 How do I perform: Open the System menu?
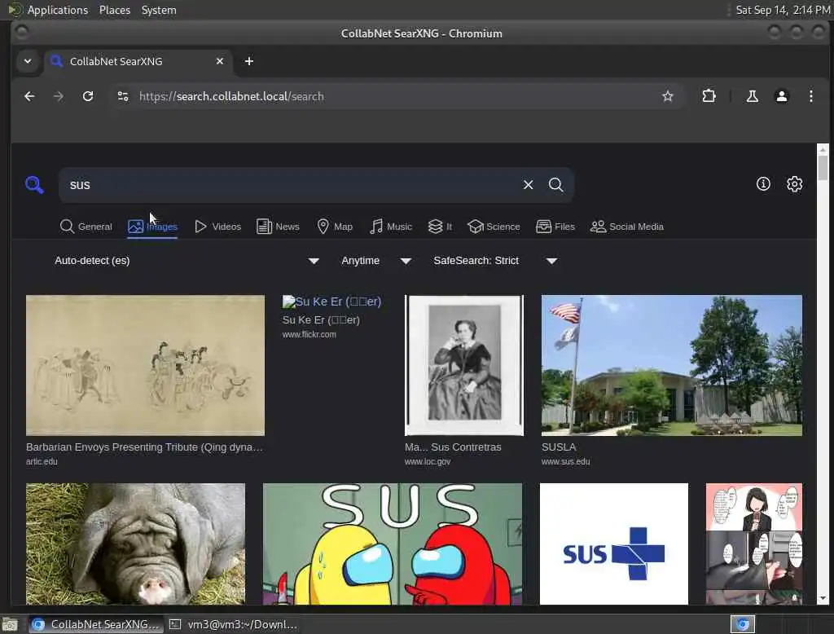(159, 10)
